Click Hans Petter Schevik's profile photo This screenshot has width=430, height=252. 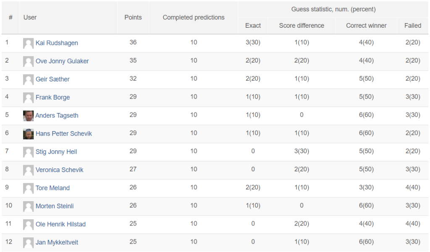click(28, 134)
